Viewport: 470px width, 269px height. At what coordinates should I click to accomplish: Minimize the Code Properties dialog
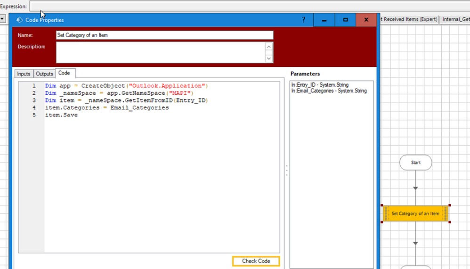pyautogui.click(x=324, y=20)
